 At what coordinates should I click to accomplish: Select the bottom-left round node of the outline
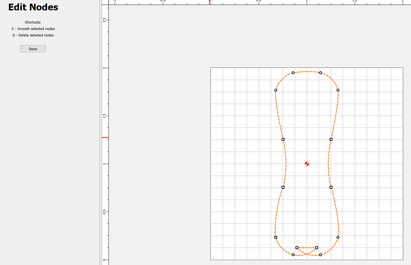click(293, 255)
